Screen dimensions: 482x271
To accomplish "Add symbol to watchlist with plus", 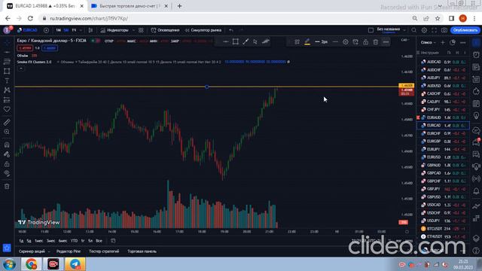I will point(443,42).
